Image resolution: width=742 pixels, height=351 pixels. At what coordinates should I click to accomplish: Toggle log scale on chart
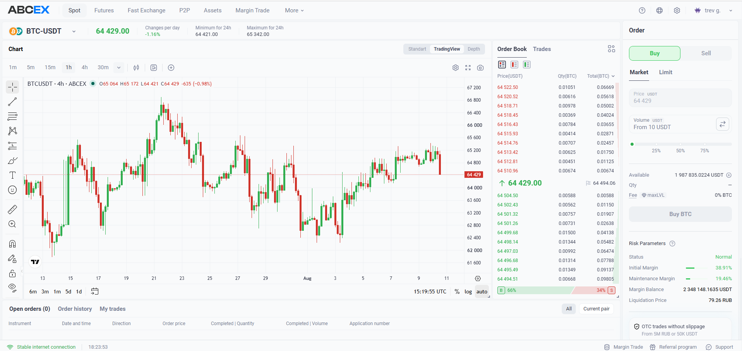(468, 291)
